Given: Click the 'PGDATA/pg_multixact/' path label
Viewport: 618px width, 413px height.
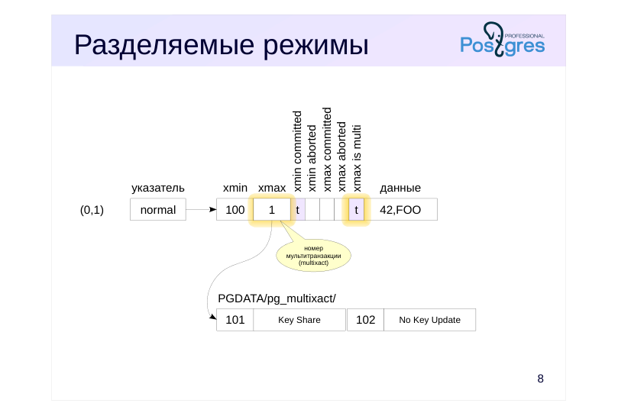Looking at the screenshot, I should point(277,298).
